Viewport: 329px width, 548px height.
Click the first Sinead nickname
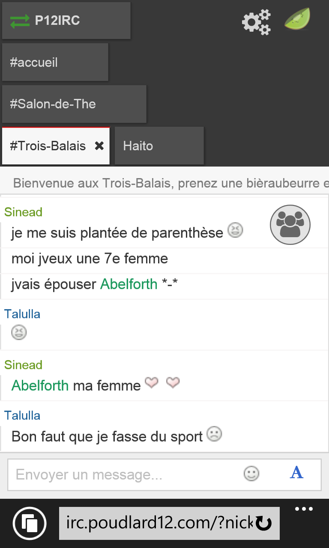click(x=23, y=212)
